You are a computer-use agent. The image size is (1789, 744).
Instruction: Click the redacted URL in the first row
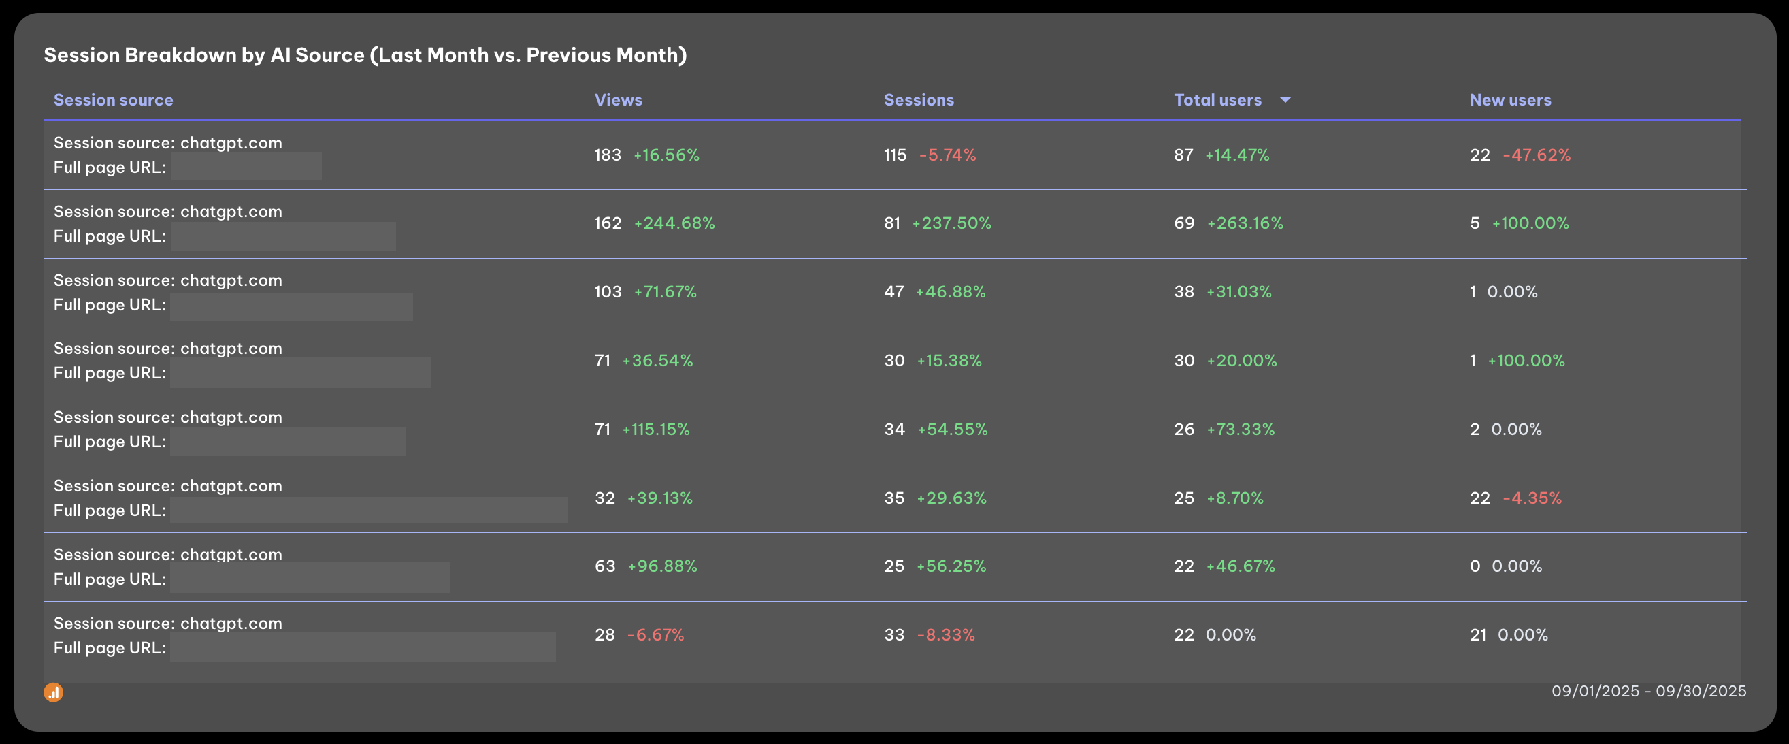245,165
